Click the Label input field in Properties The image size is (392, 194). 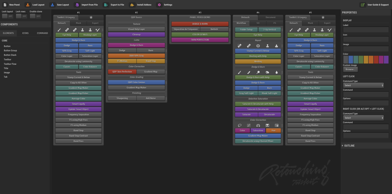pos(366,29)
